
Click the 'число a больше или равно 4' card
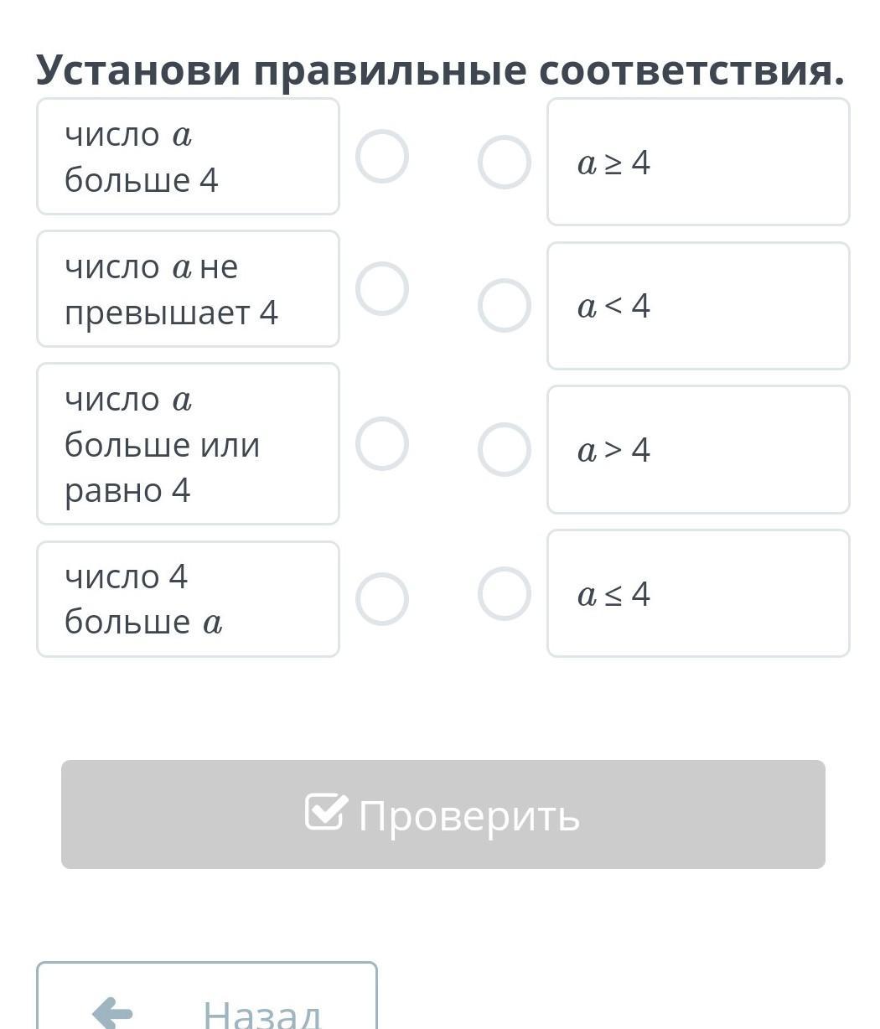[188, 444]
